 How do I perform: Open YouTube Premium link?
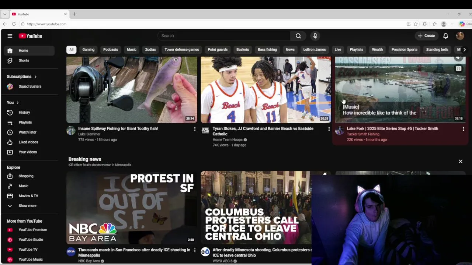coord(29,230)
